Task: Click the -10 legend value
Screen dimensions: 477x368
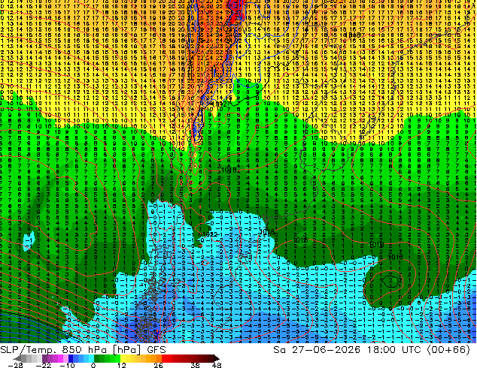Action: 67,365
